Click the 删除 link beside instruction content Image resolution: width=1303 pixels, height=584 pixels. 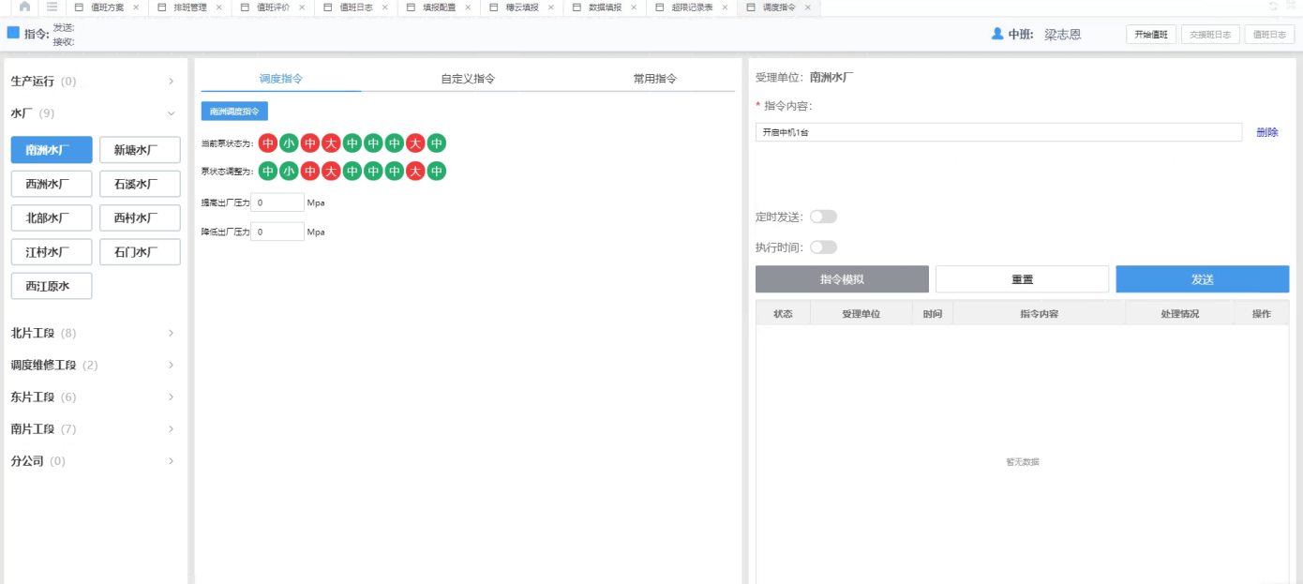tap(1266, 132)
